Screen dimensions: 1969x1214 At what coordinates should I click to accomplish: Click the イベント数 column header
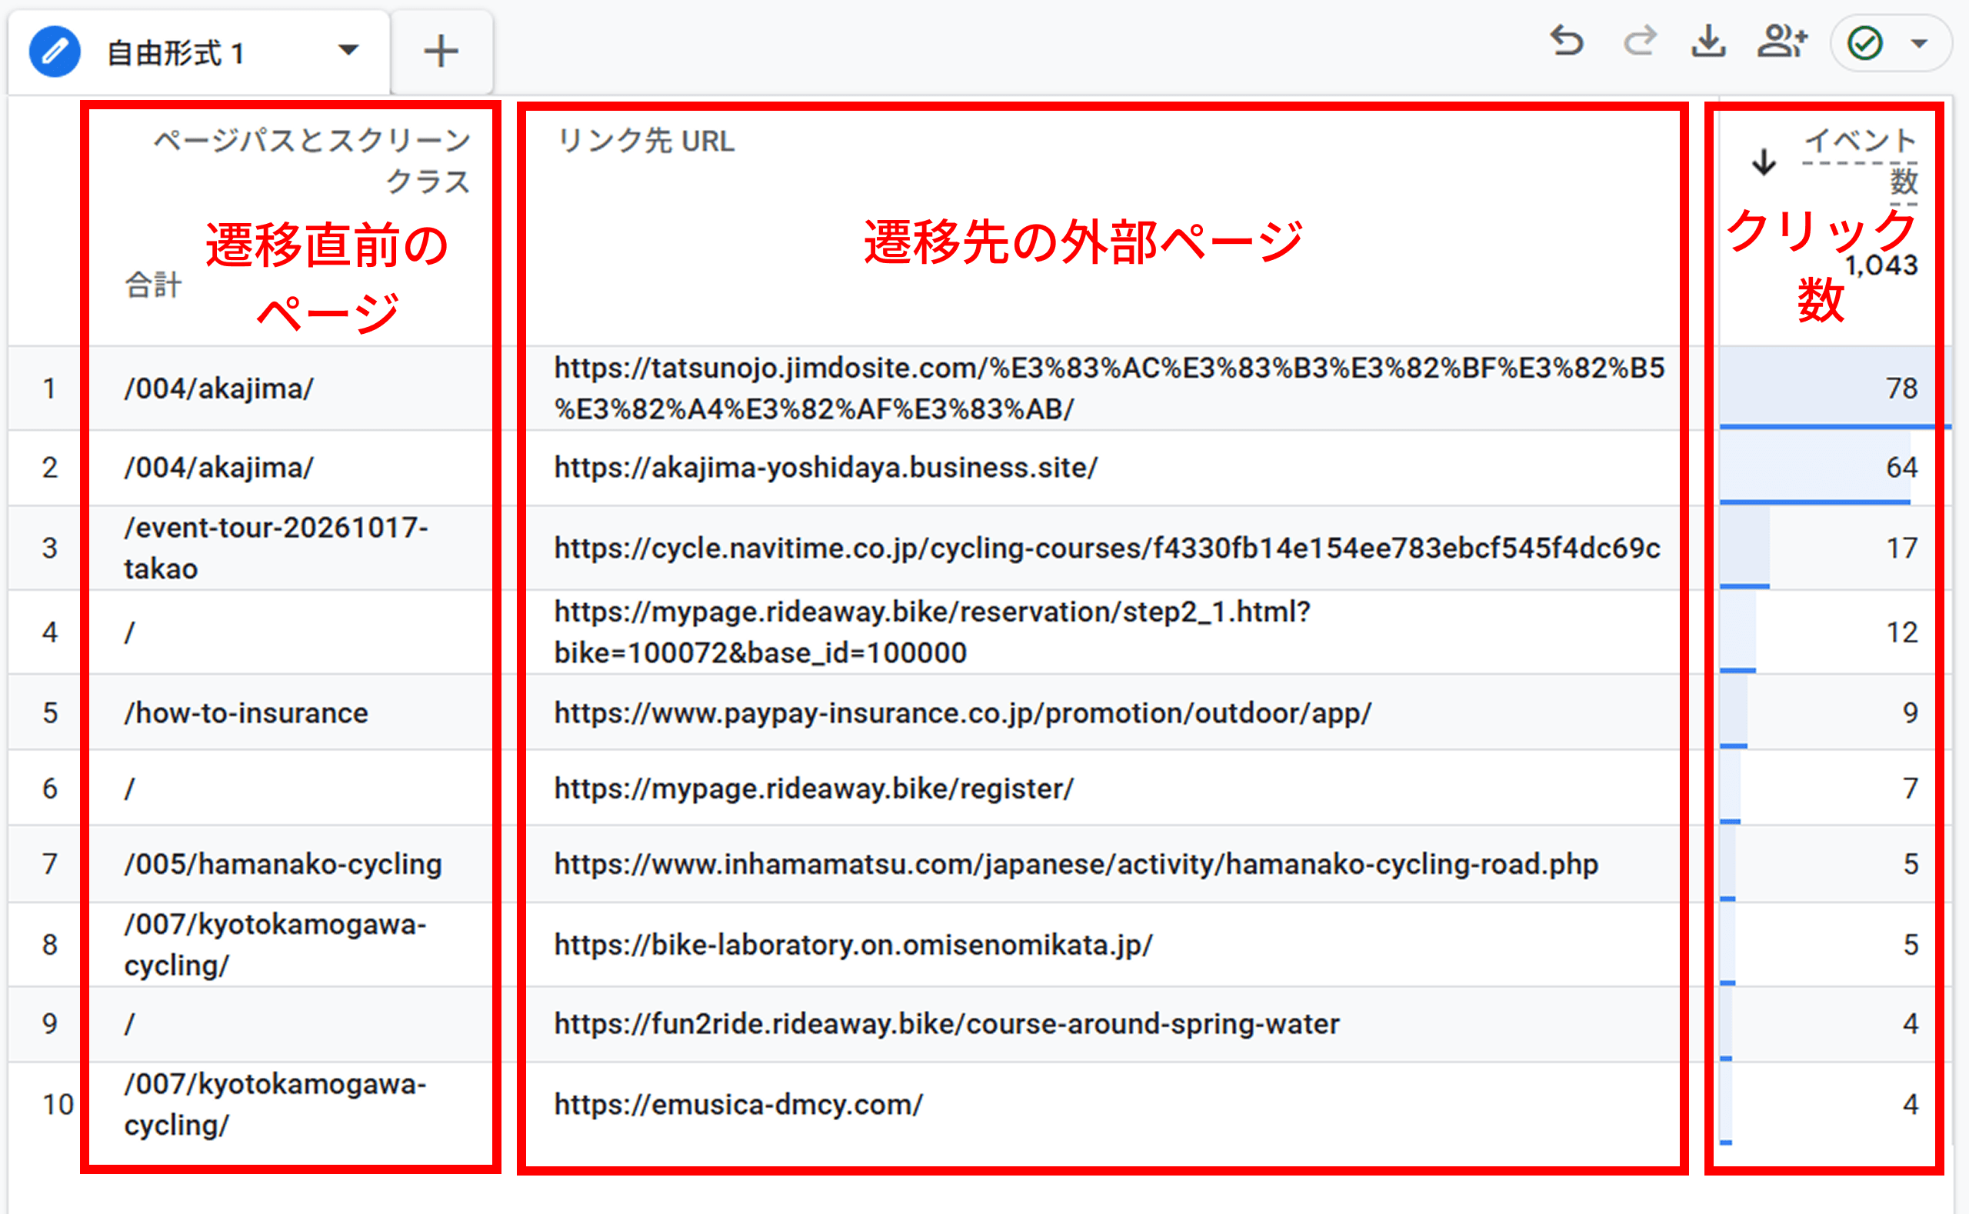[x=1861, y=161]
